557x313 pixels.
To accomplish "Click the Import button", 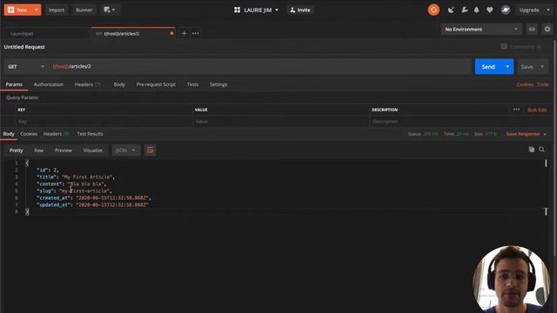I will 57,10.
